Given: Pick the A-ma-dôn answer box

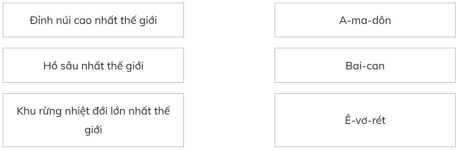Looking at the screenshot, I should (365, 20).
